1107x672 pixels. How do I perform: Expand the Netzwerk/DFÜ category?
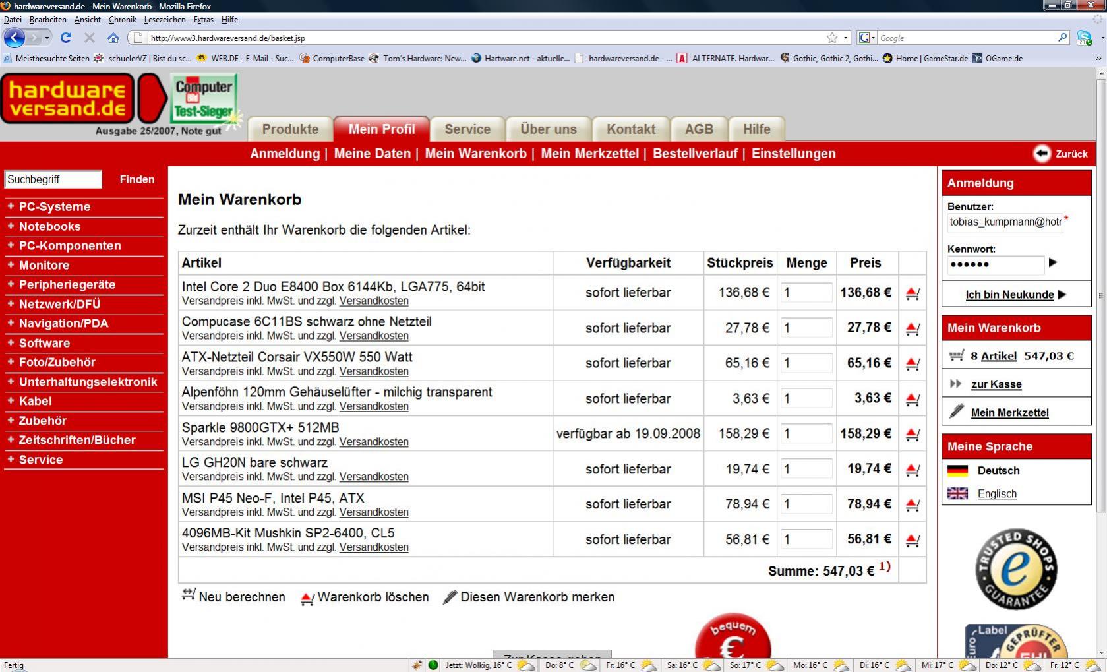pos(59,304)
